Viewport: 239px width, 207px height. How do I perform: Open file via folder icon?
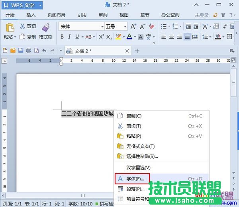point(13,51)
